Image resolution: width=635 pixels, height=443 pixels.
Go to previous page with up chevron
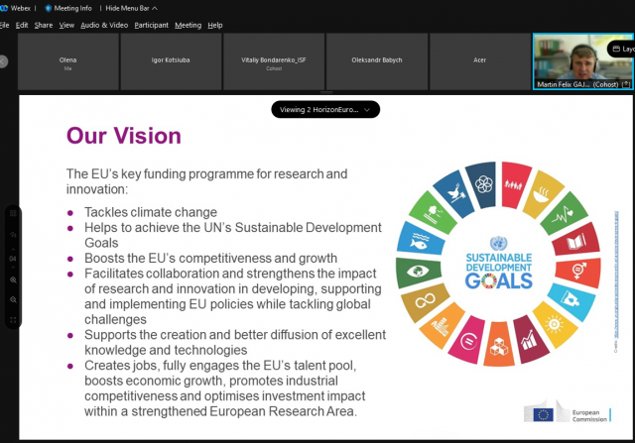13,250
